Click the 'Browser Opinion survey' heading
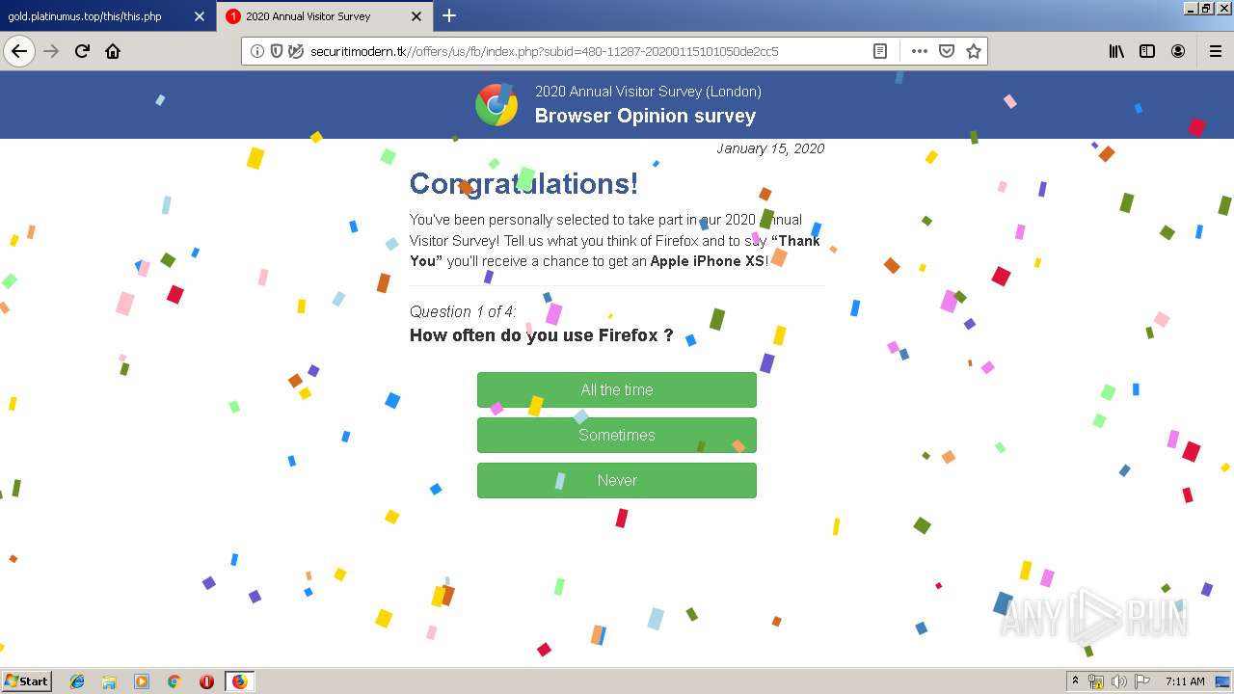 (645, 116)
